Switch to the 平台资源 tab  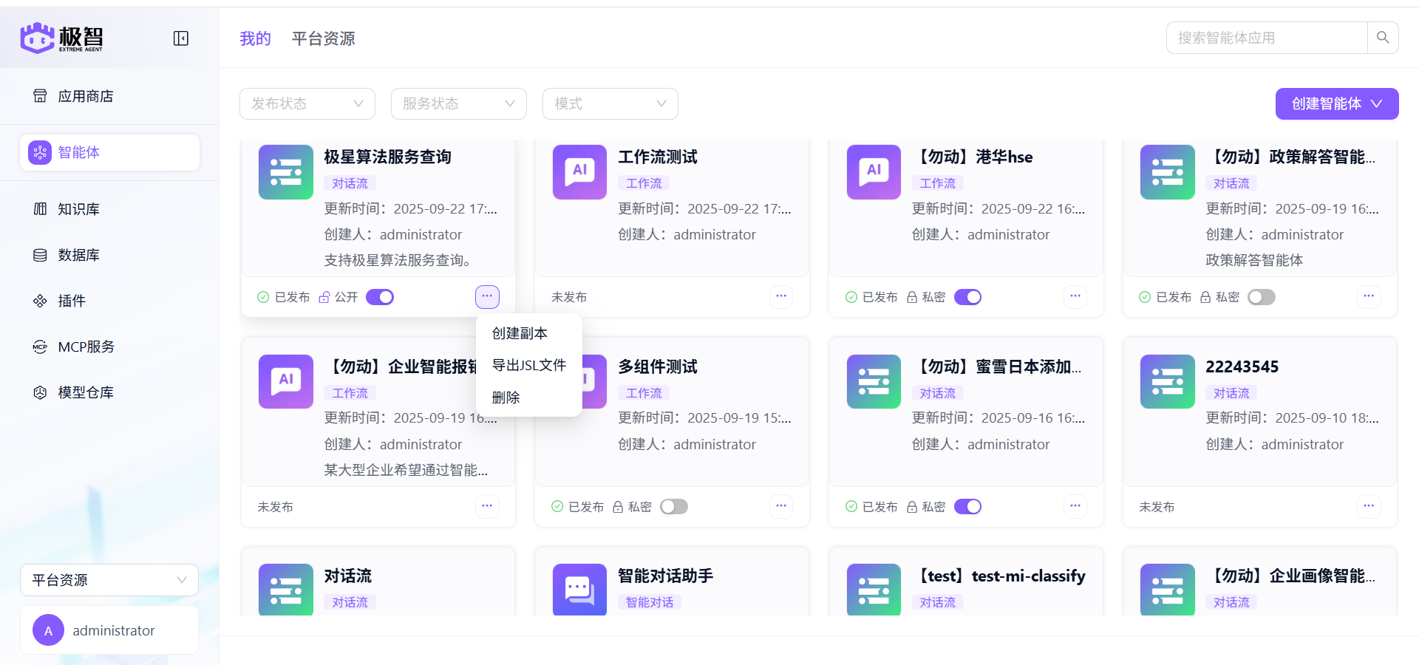[323, 38]
